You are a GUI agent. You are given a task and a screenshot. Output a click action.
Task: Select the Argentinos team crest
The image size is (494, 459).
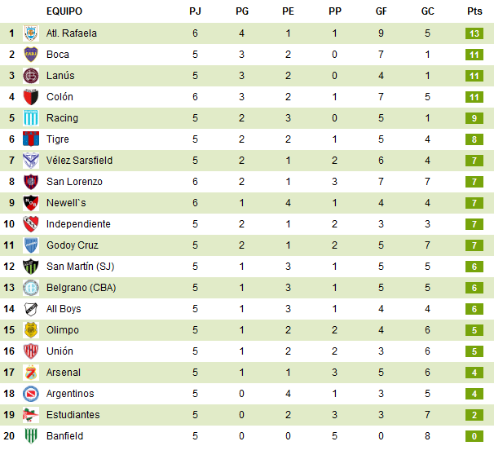point(31,394)
